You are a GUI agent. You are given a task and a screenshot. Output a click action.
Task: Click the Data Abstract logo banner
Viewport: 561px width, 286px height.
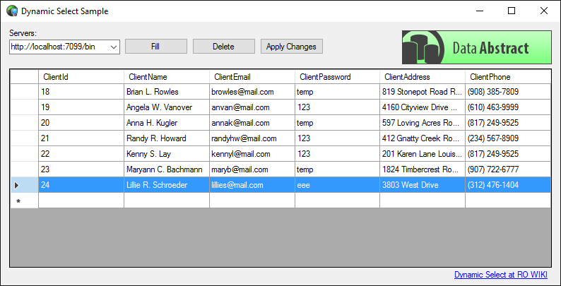coord(476,47)
